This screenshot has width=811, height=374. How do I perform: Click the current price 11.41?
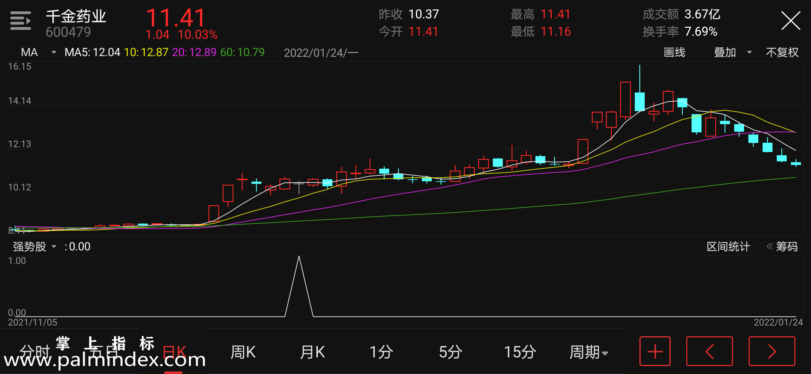[176, 18]
